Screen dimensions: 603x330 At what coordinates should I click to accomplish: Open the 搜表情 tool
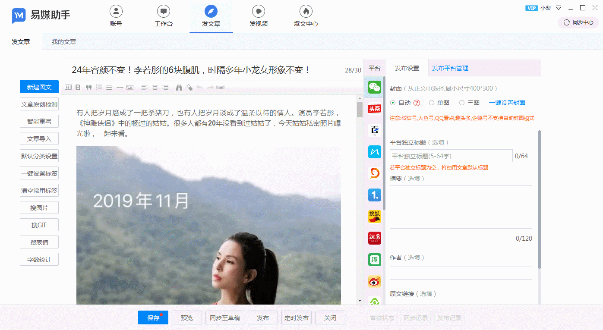tap(39, 242)
